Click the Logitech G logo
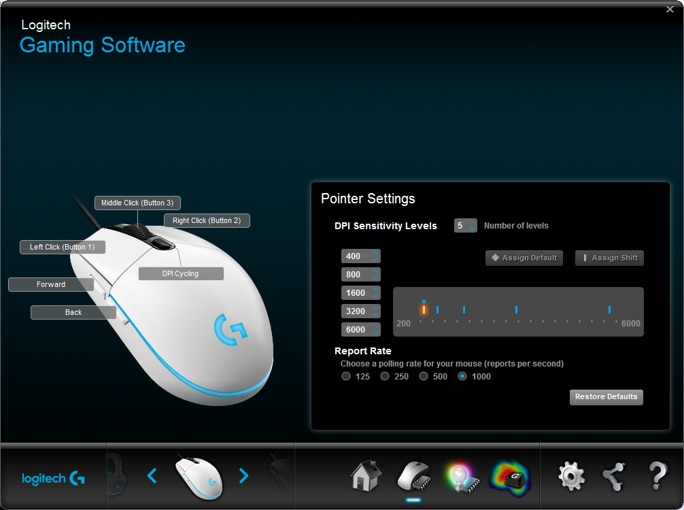Screen dimensions: 684x510 click(53, 478)
